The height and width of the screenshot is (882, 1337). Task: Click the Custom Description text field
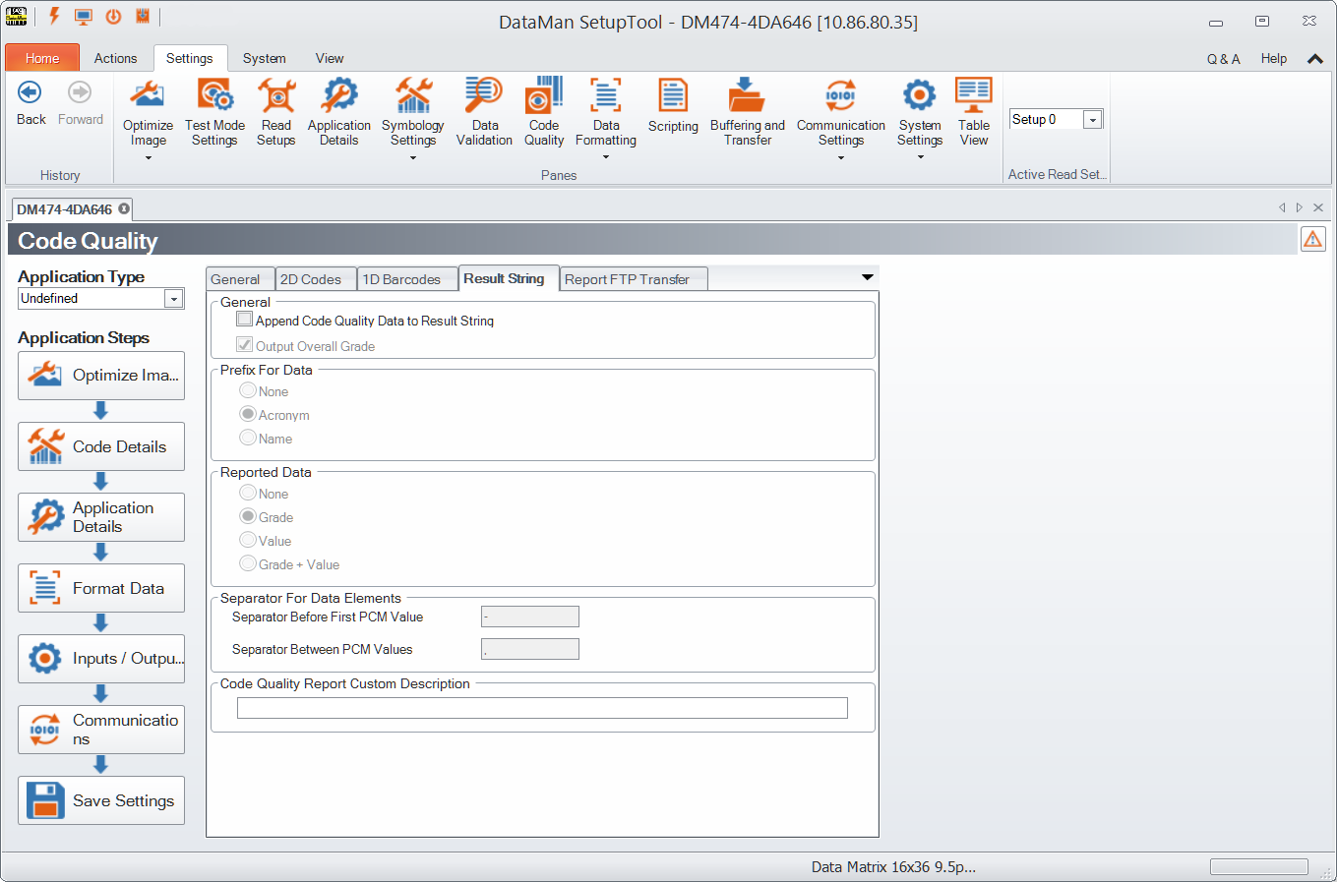pyautogui.click(x=542, y=708)
